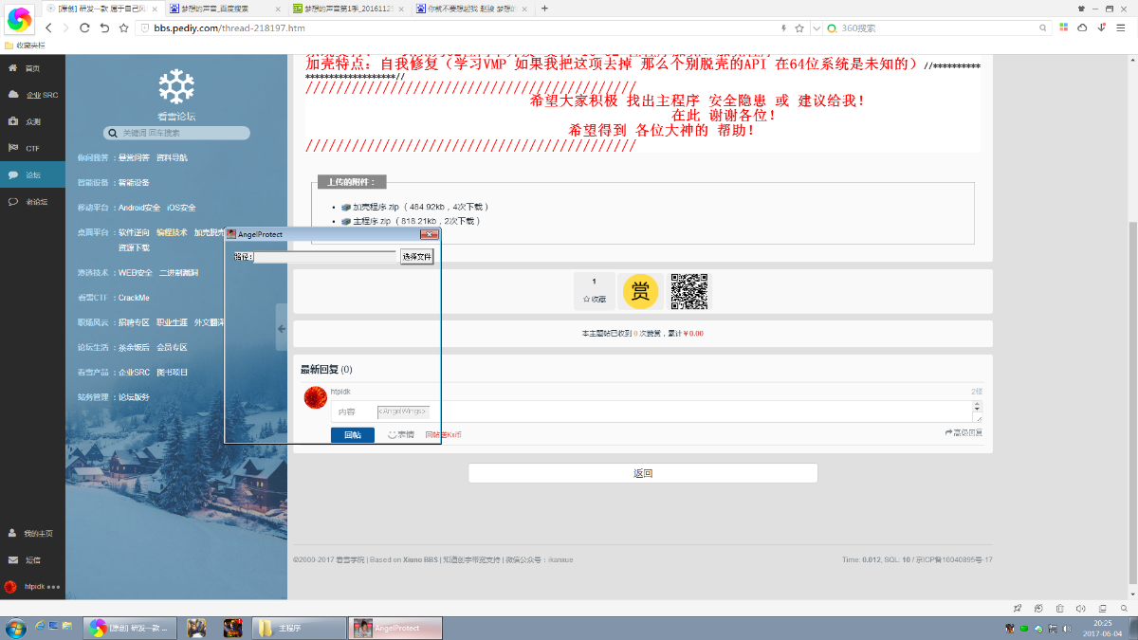Select 论坛 forum in left sidebar

click(32, 174)
